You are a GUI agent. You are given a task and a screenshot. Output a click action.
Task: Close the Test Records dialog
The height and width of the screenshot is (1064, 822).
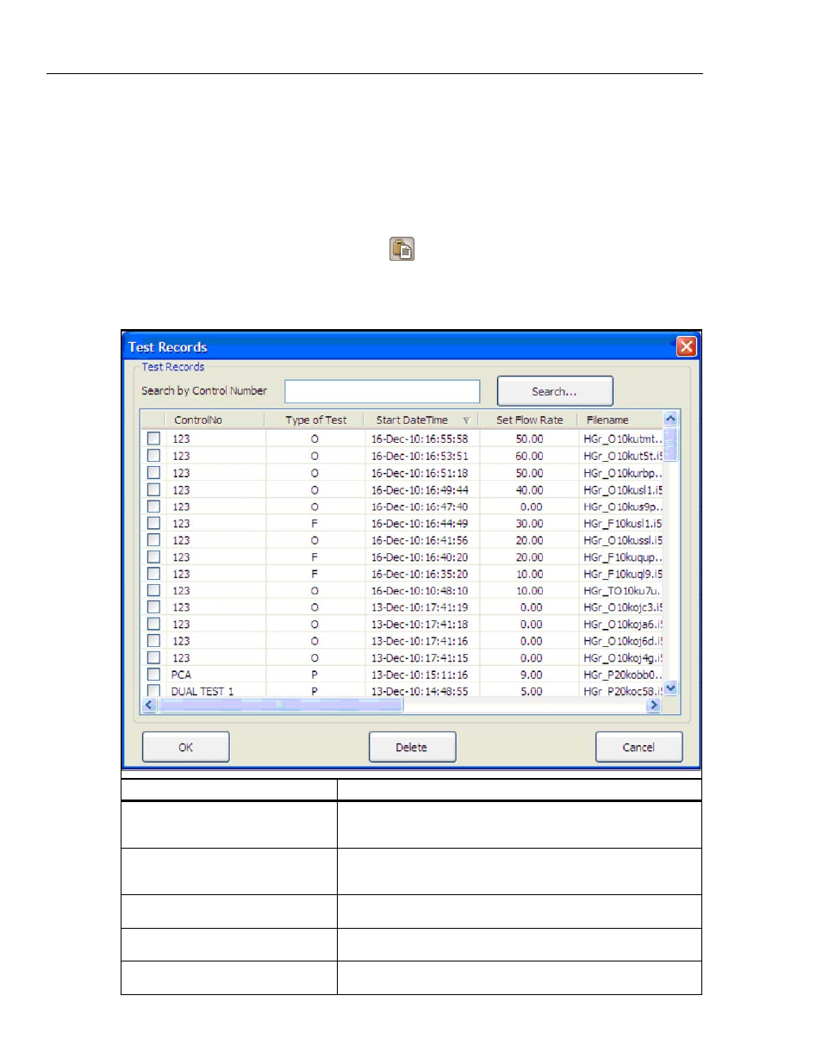(x=686, y=346)
